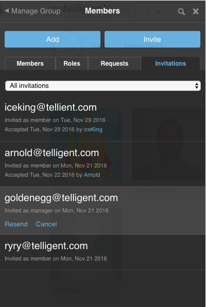The width and height of the screenshot is (206, 307).
Task: Select the goldenegg@telligent.com invitation row
Action: coord(102,210)
